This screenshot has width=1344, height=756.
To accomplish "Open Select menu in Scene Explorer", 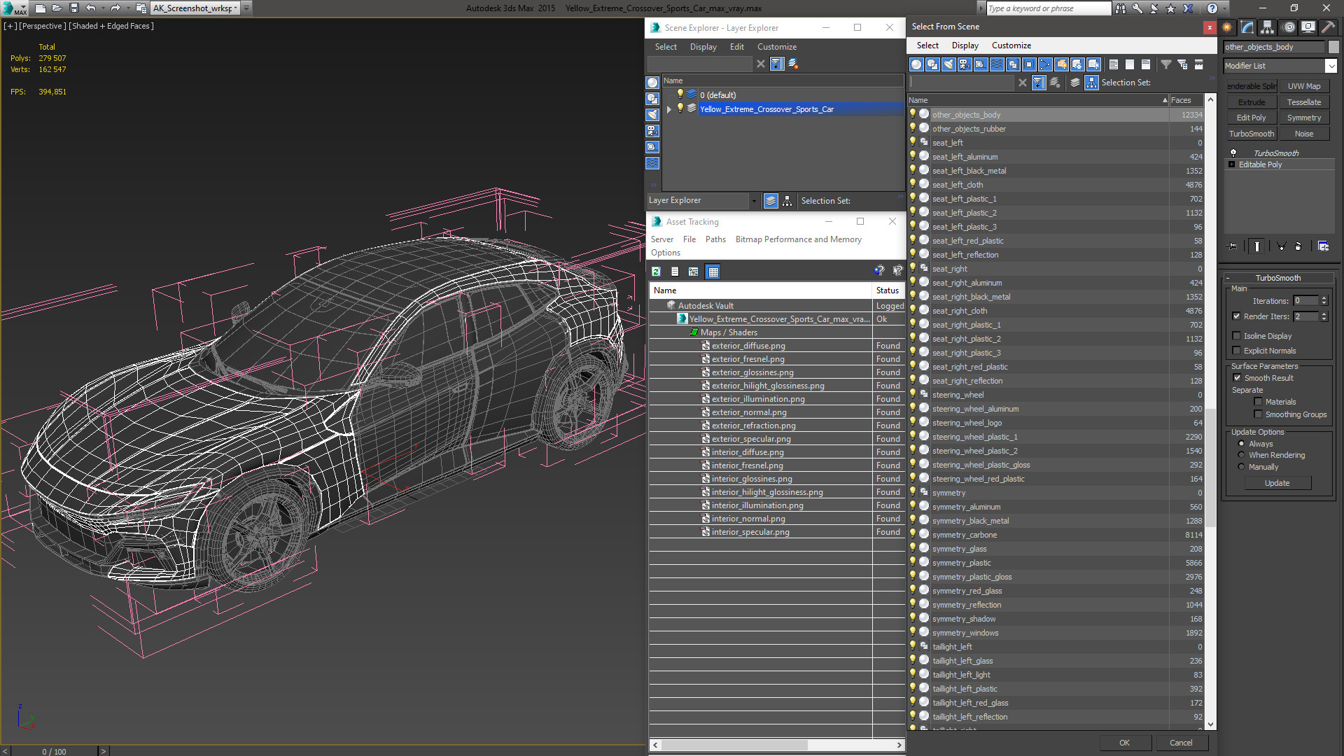I will pyautogui.click(x=666, y=47).
